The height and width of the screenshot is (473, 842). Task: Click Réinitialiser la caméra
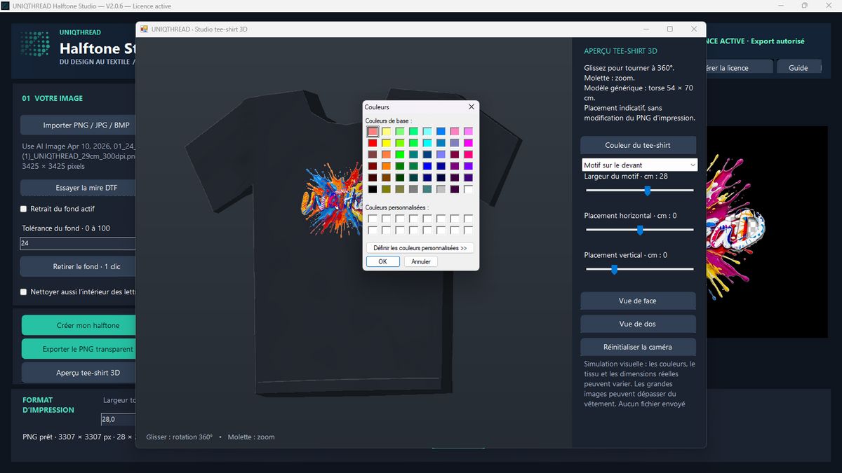[x=638, y=347]
